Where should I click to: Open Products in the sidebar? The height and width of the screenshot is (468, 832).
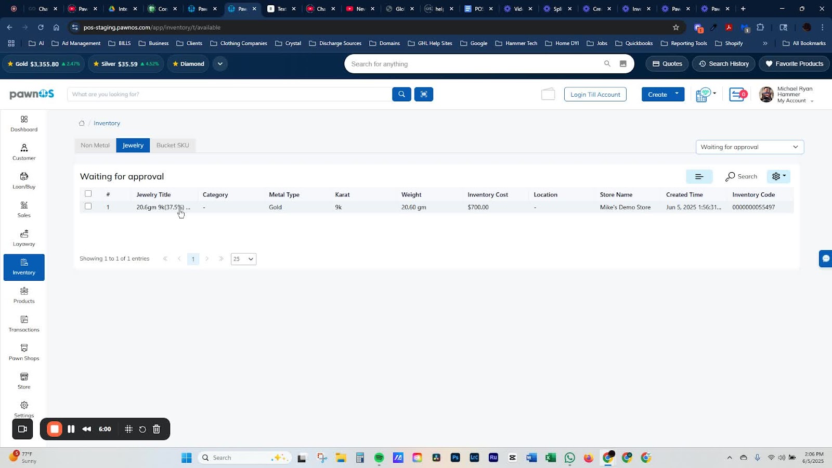(24, 295)
